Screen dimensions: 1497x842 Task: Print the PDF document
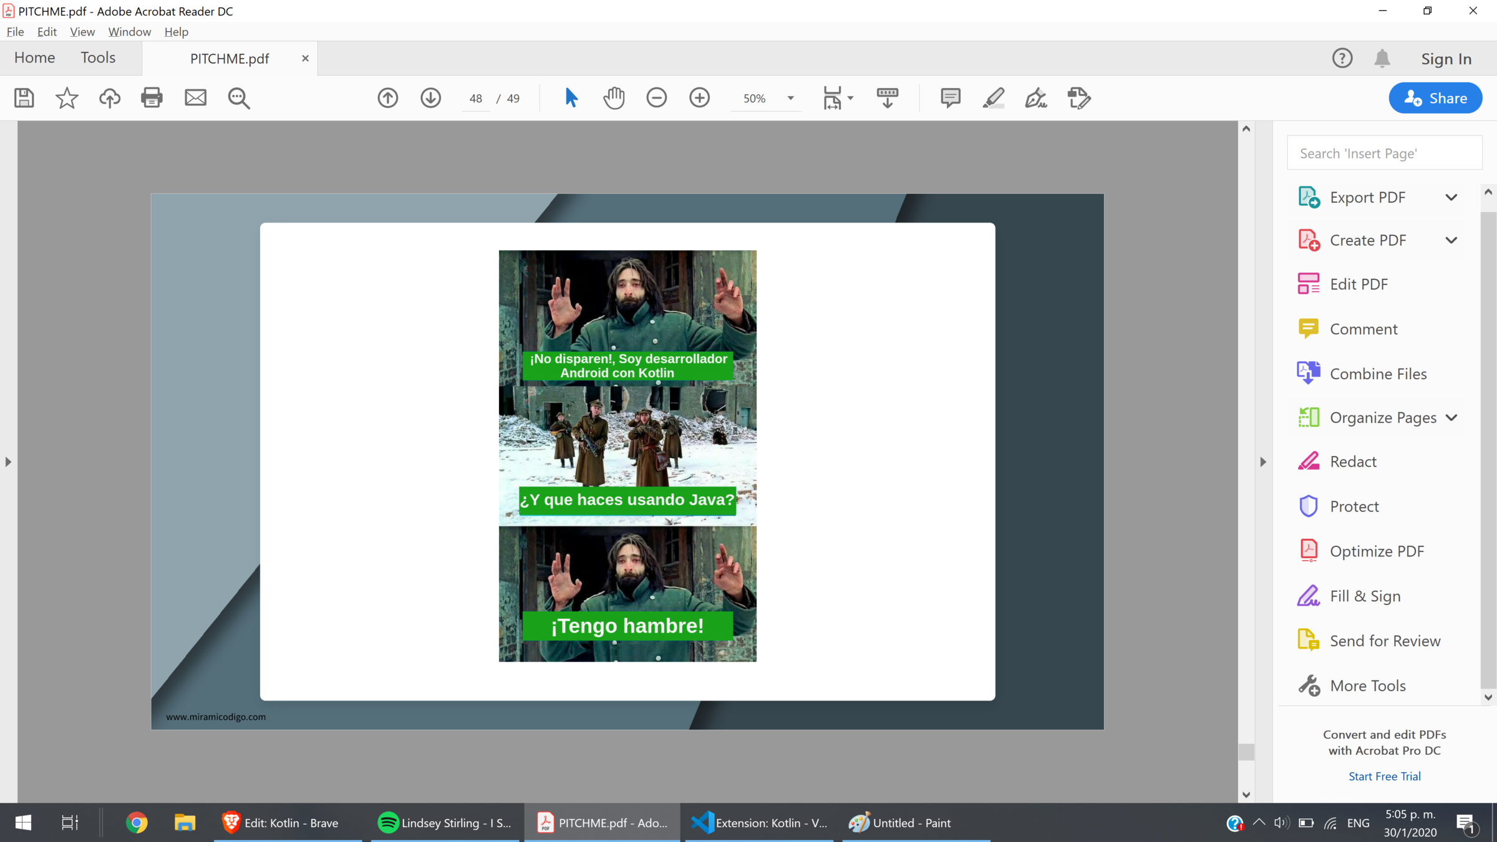[x=152, y=98]
